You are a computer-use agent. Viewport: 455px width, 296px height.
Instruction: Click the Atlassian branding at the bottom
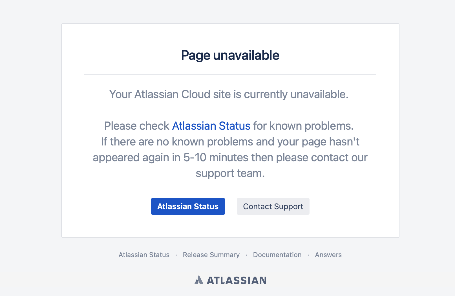pyautogui.click(x=231, y=280)
